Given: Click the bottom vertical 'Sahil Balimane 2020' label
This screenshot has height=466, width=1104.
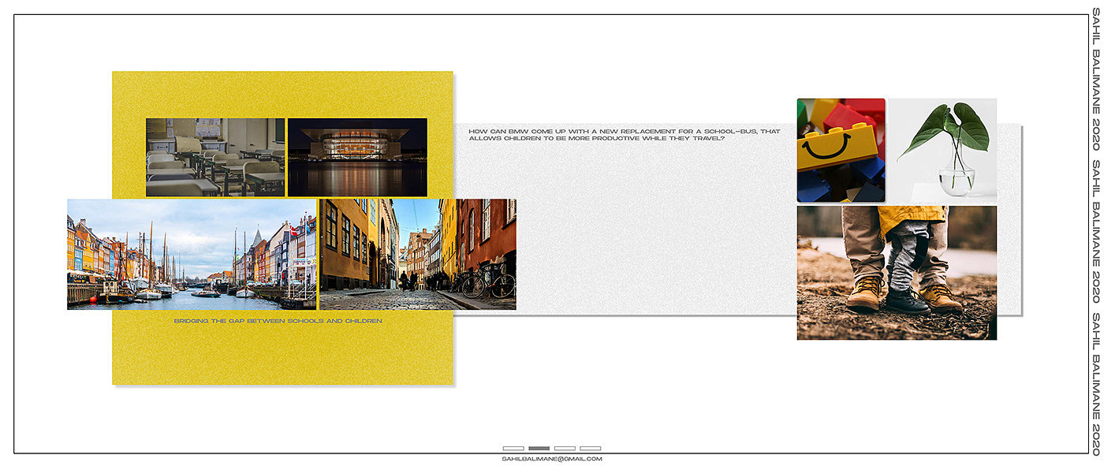Looking at the screenshot, I should 1096,383.
